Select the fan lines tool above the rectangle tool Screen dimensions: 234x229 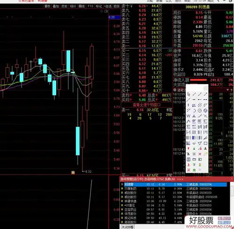[205, 137]
